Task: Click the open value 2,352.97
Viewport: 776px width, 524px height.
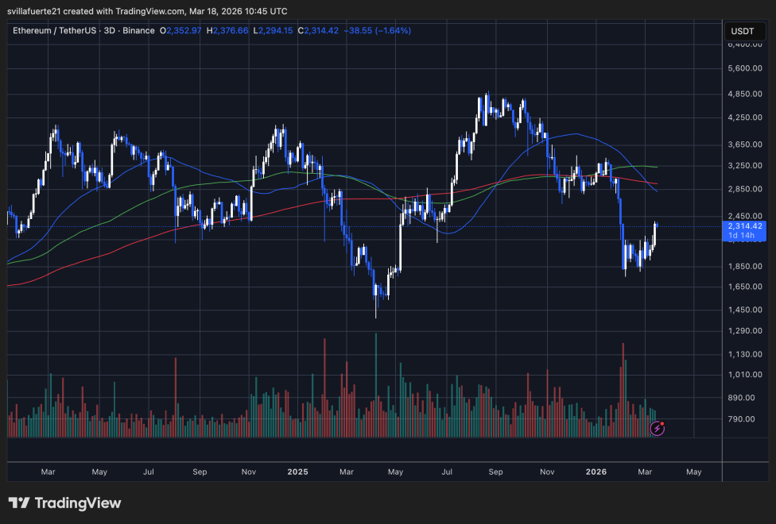Action: click(x=180, y=30)
